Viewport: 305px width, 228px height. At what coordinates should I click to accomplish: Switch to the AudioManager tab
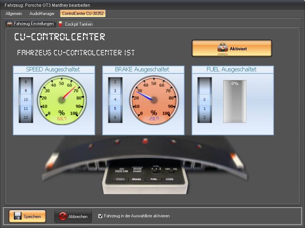coord(42,14)
